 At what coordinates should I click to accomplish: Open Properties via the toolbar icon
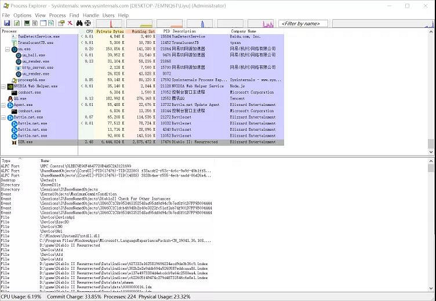[61, 23]
